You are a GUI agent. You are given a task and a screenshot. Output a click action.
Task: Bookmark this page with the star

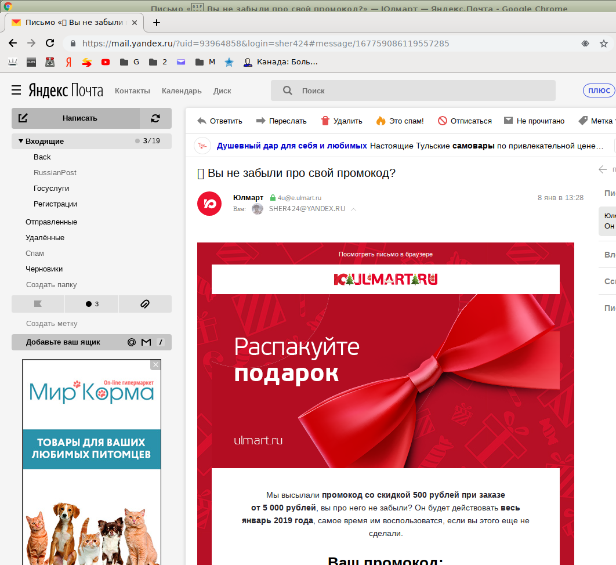pos(604,44)
